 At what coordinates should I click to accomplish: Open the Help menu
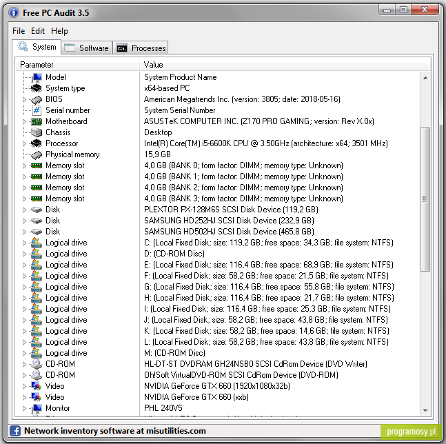pos(59,31)
